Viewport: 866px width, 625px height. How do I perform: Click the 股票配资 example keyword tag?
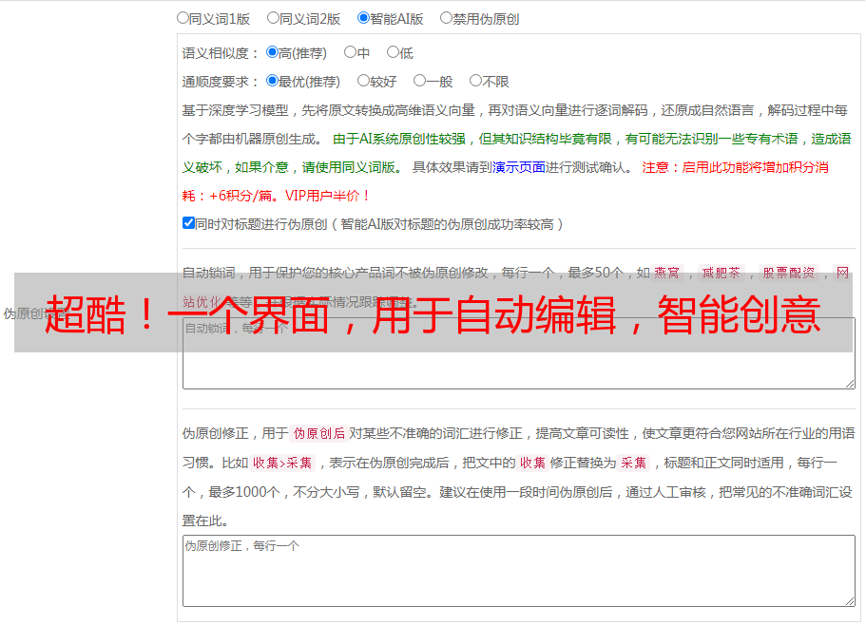click(789, 273)
